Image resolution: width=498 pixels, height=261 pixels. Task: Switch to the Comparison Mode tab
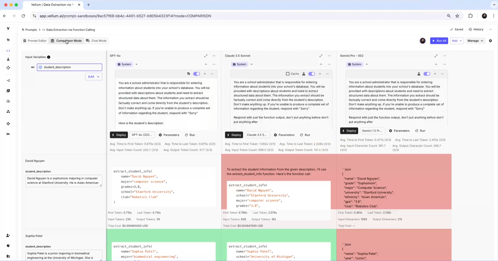[66, 41]
